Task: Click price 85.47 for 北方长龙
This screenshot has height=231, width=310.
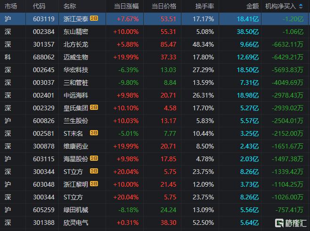Action: pyautogui.click(x=168, y=44)
